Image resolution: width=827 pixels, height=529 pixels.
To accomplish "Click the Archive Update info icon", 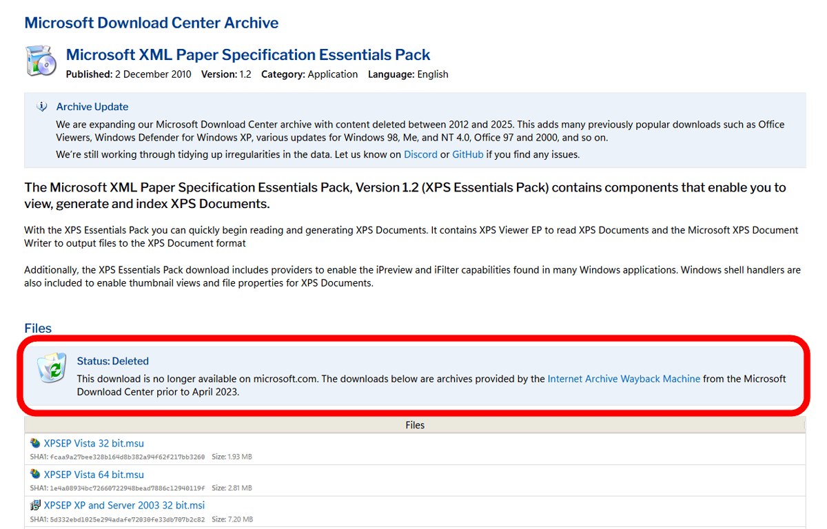I will (42, 107).
